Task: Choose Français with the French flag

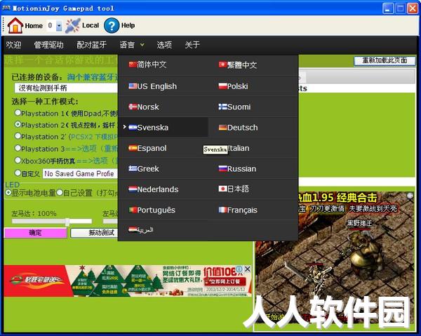Action: 253,210
